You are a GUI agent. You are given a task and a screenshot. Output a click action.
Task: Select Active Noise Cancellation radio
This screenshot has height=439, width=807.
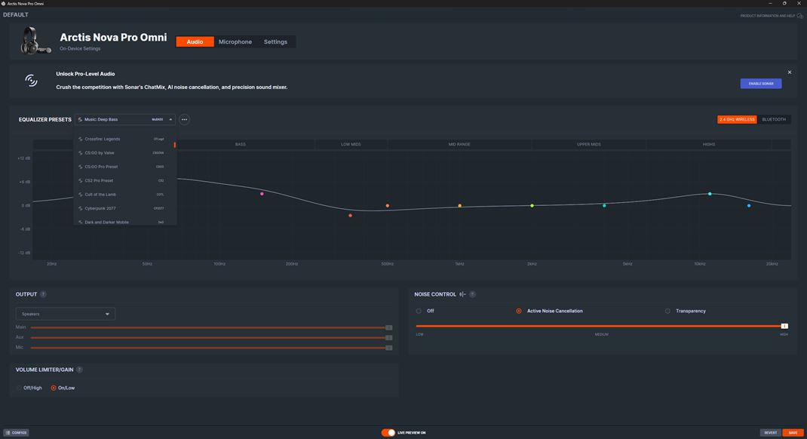519,311
